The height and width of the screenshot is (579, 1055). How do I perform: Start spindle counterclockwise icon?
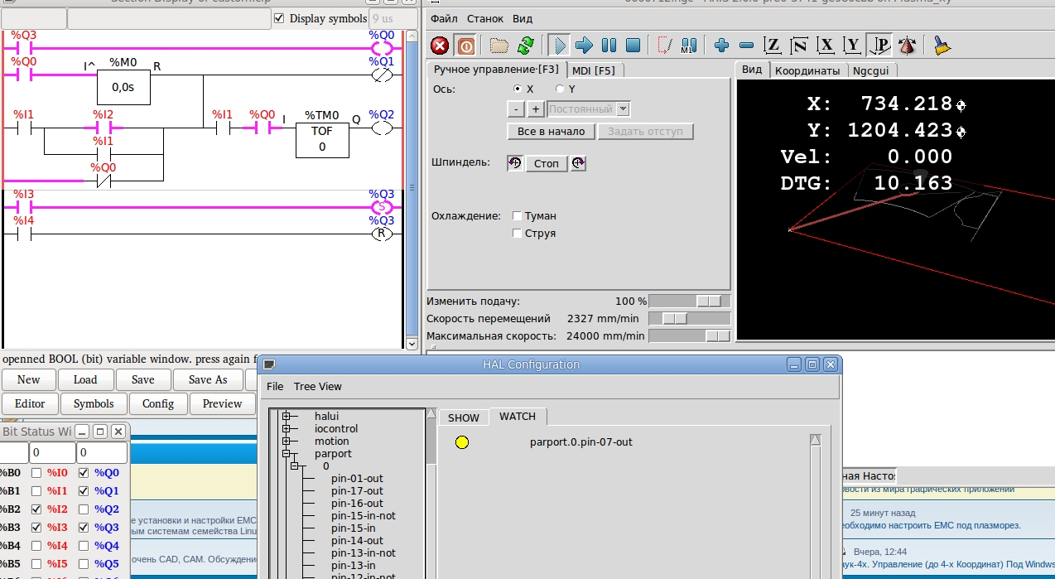pyautogui.click(x=514, y=163)
